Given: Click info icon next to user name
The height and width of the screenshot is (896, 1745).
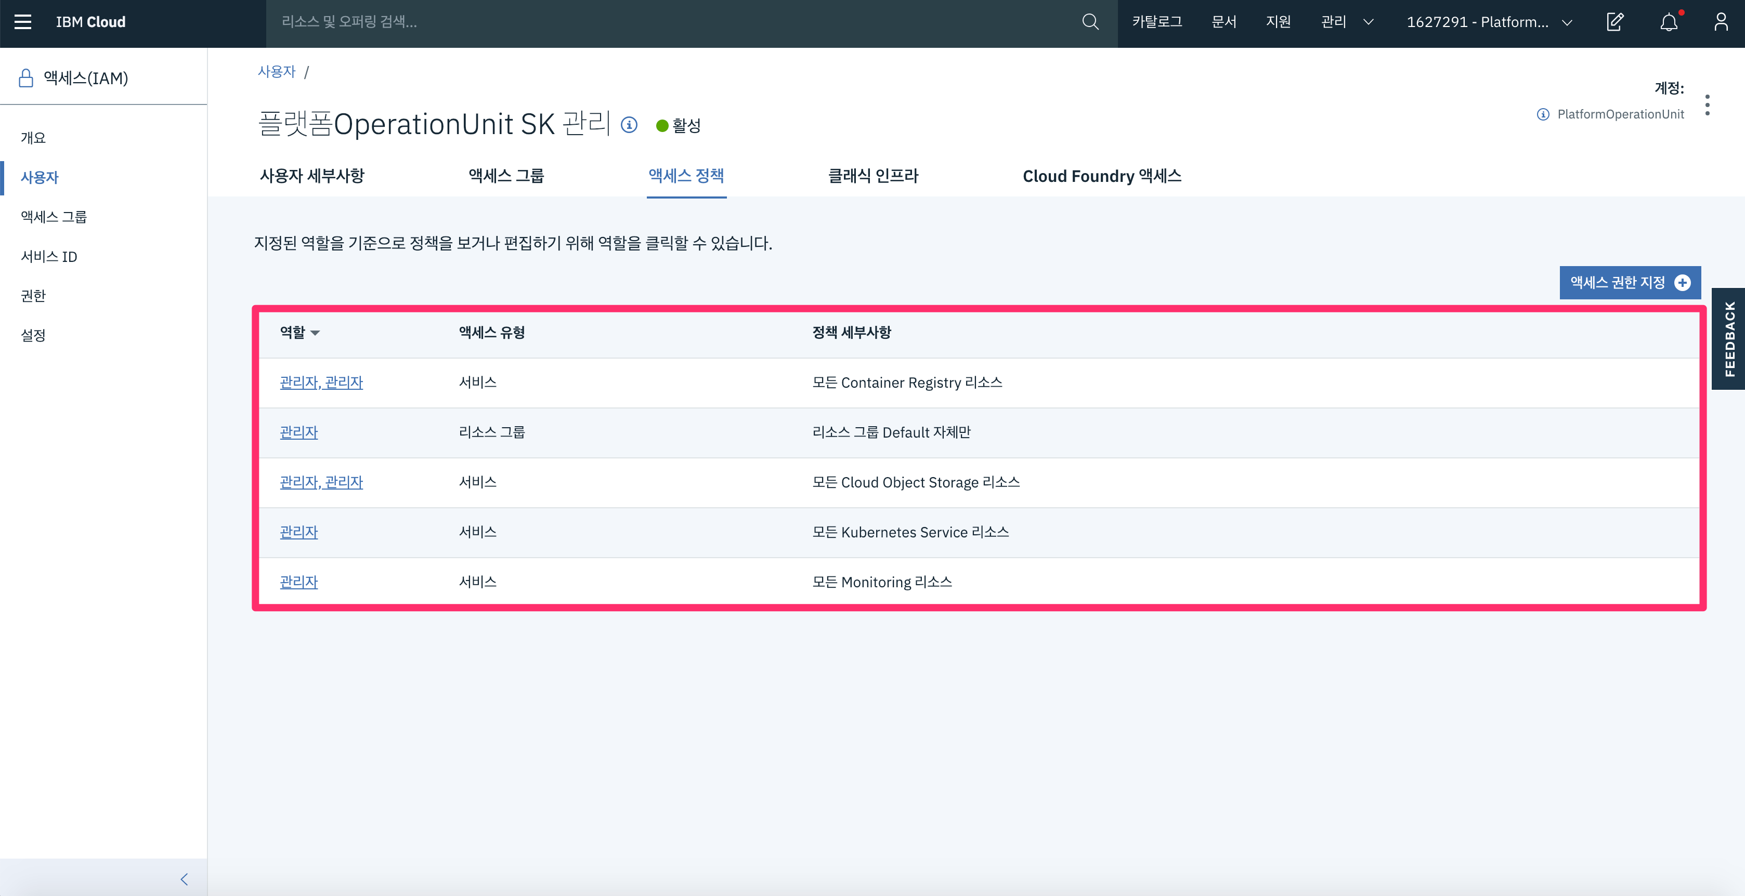Looking at the screenshot, I should click(x=629, y=125).
